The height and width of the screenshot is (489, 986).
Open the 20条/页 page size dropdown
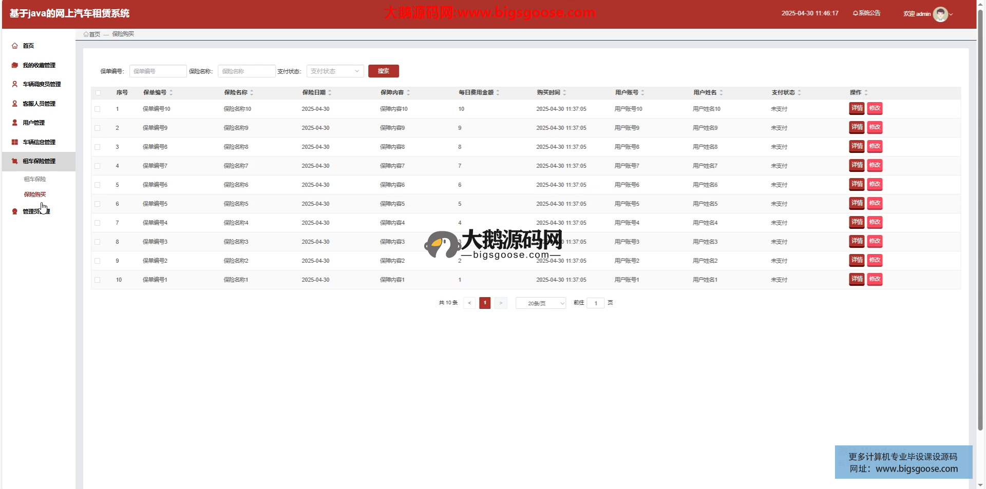pyautogui.click(x=540, y=303)
